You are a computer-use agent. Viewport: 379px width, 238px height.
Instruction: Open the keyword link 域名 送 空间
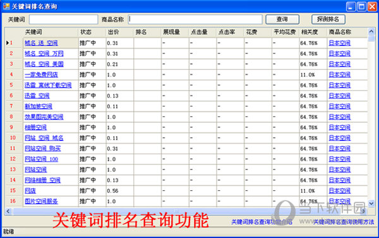(41, 43)
